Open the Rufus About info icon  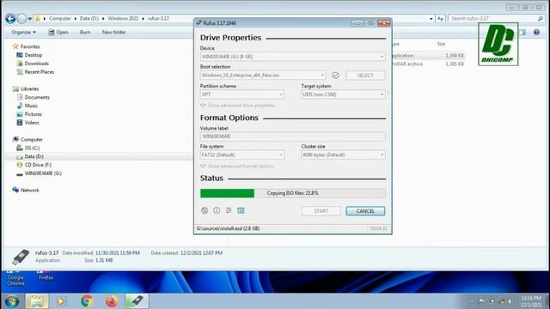pos(217,210)
